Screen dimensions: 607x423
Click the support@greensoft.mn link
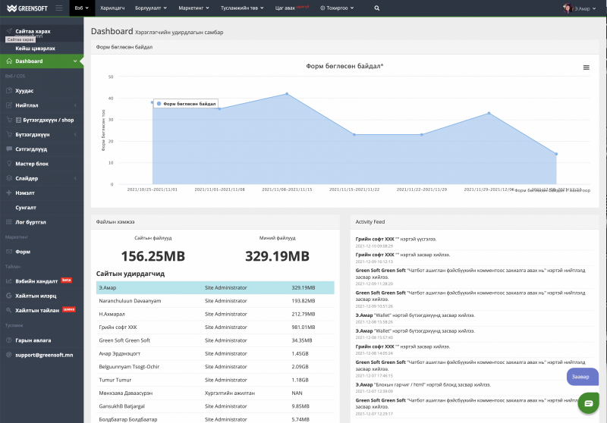click(44, 354)
